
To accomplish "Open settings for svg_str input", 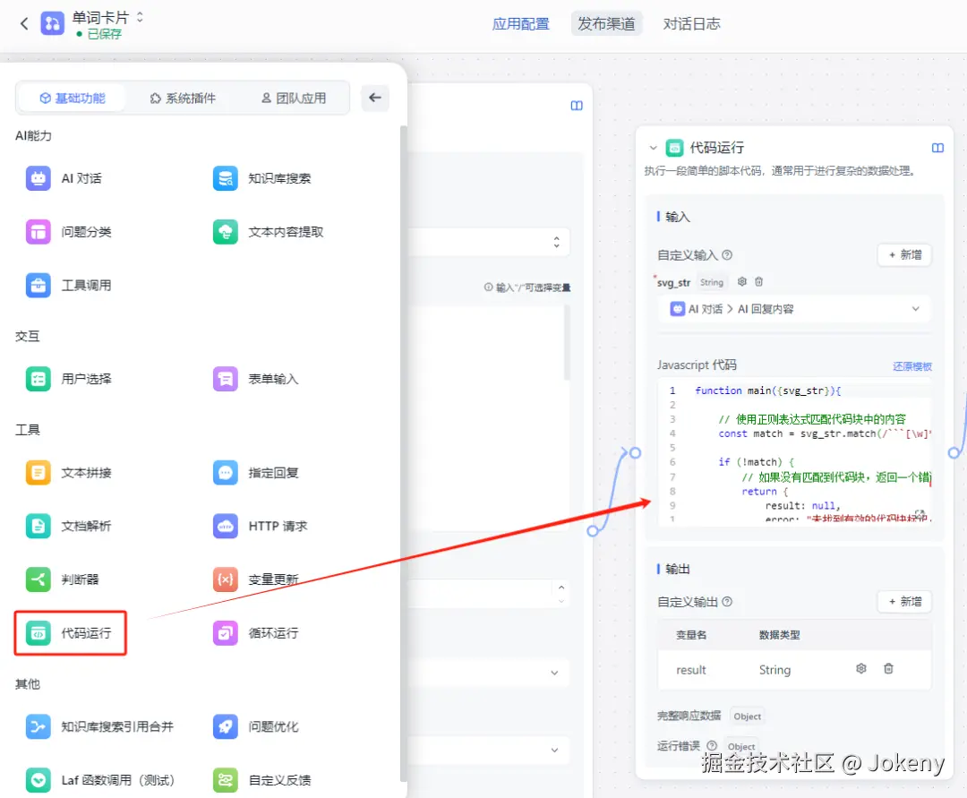I will tap(742, 281).
